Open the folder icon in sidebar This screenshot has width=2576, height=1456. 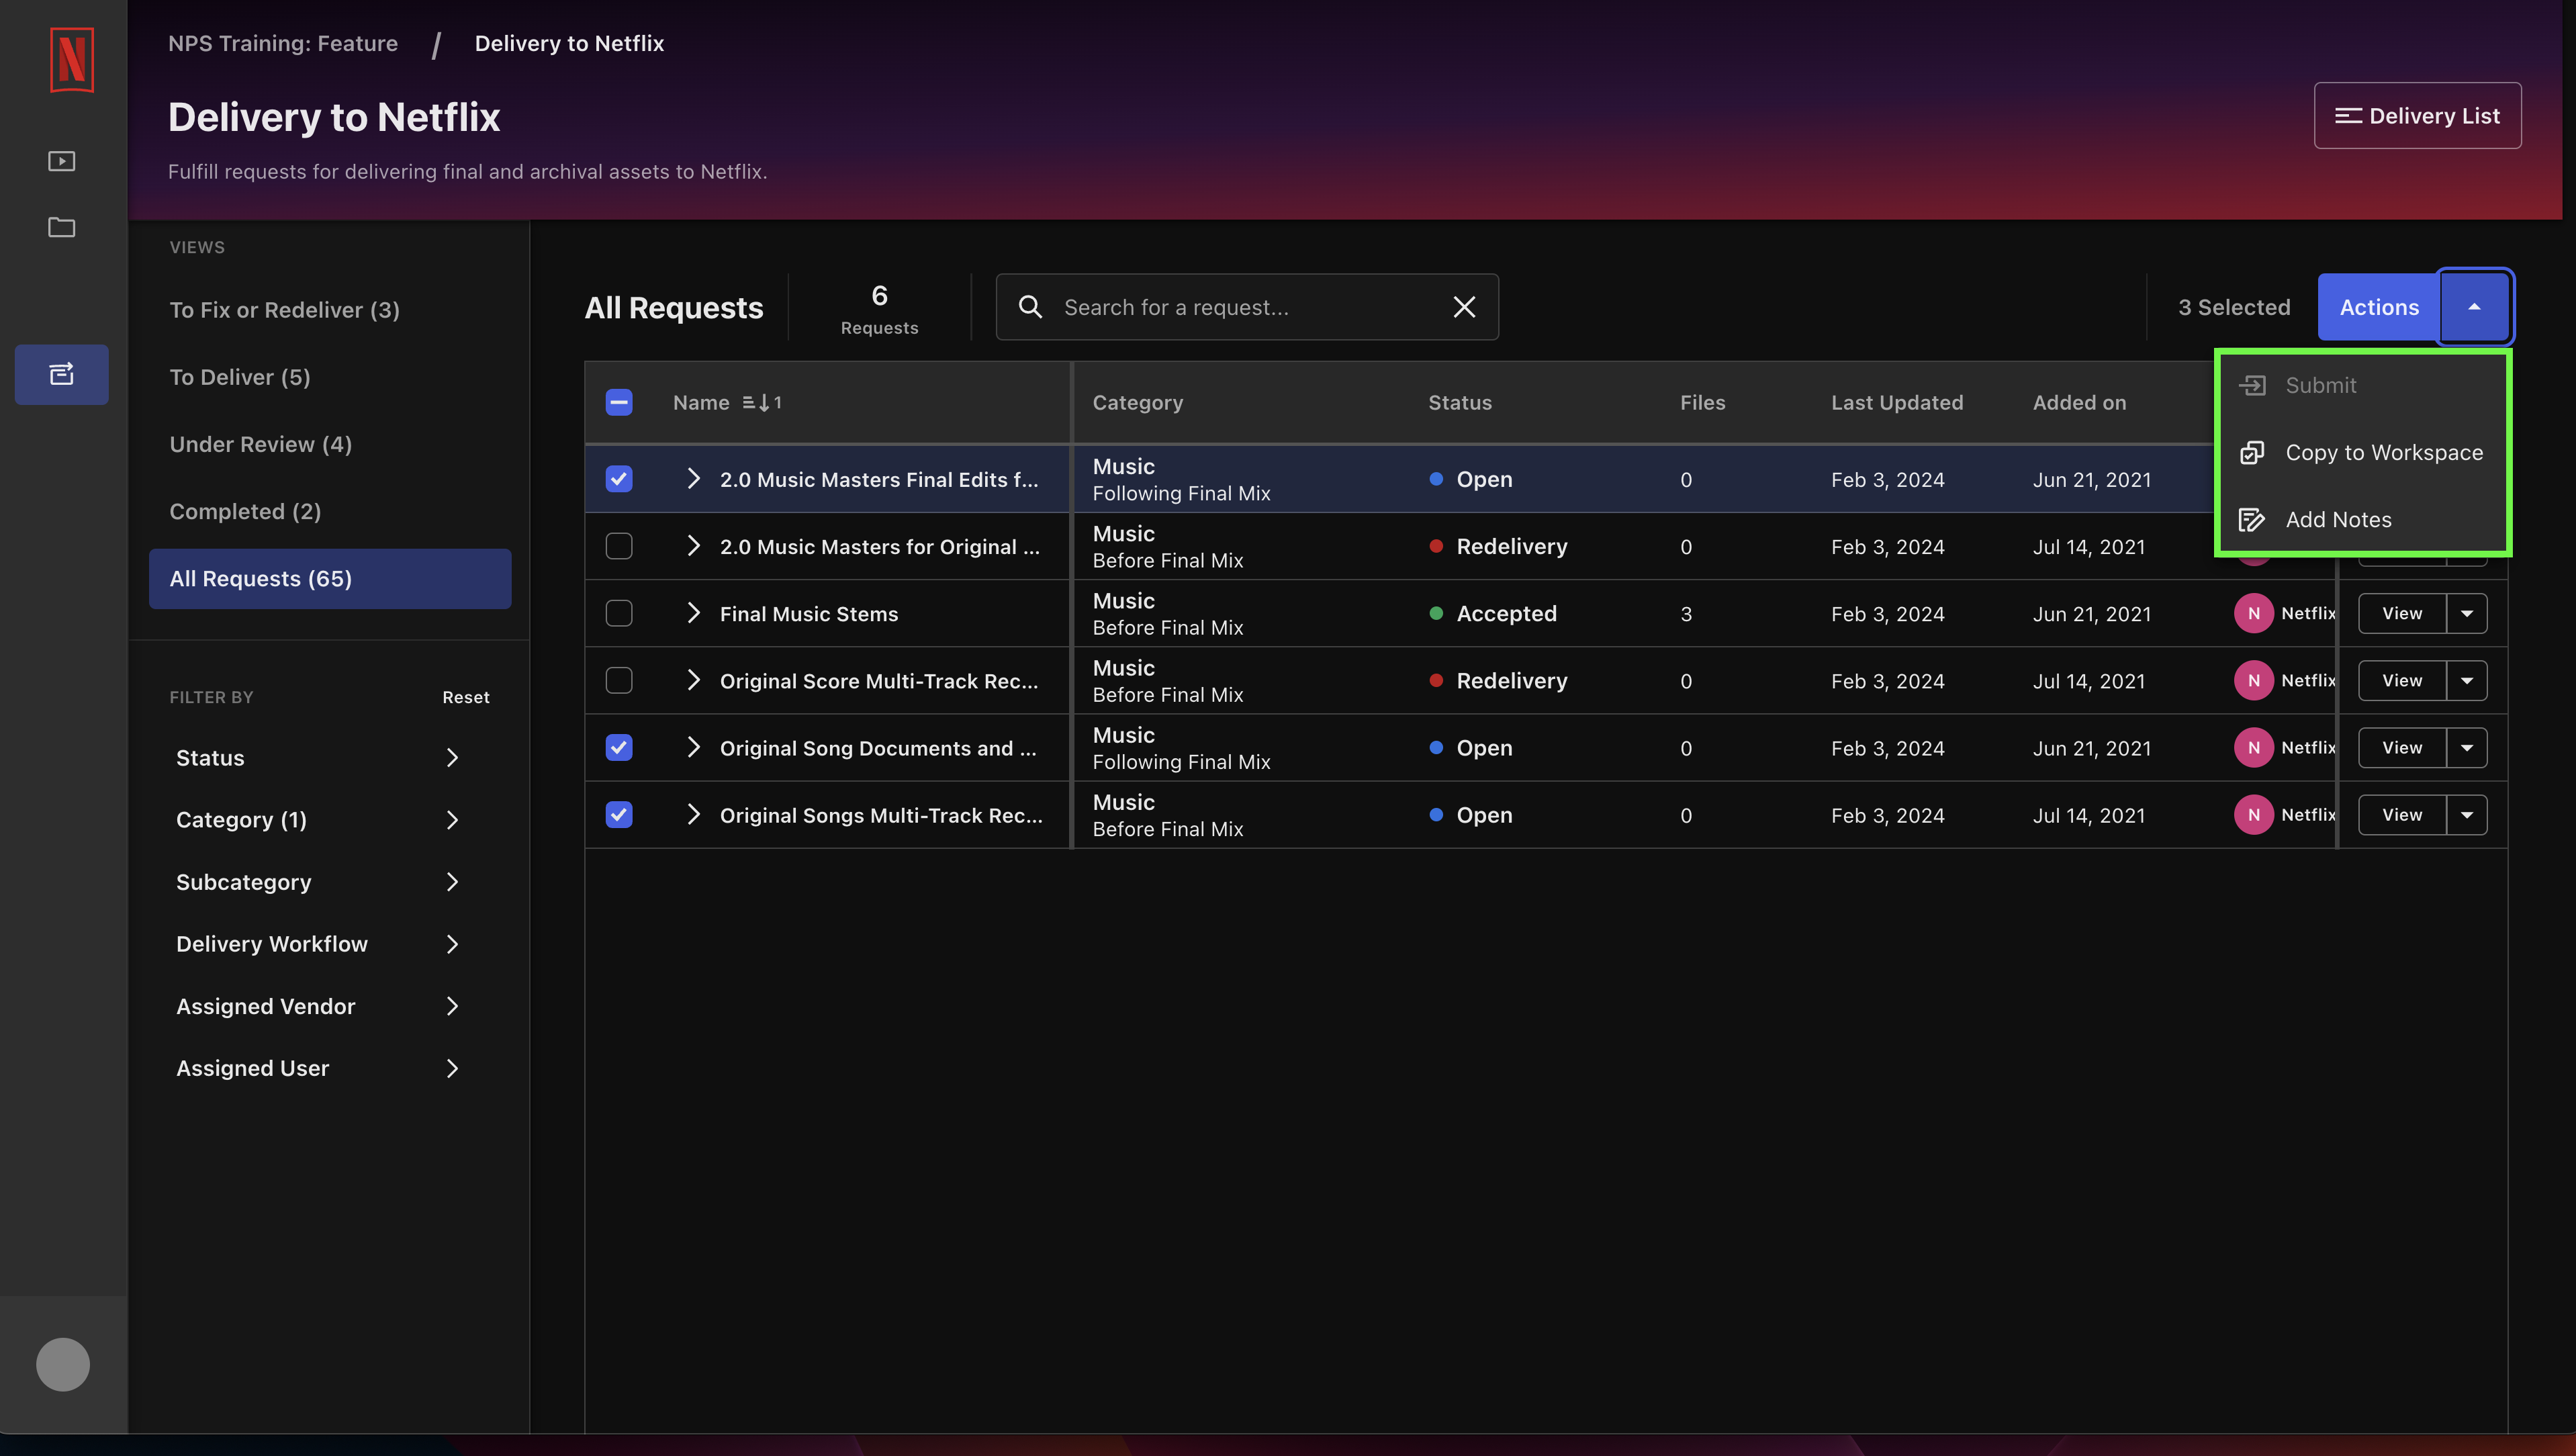point(62,227)
